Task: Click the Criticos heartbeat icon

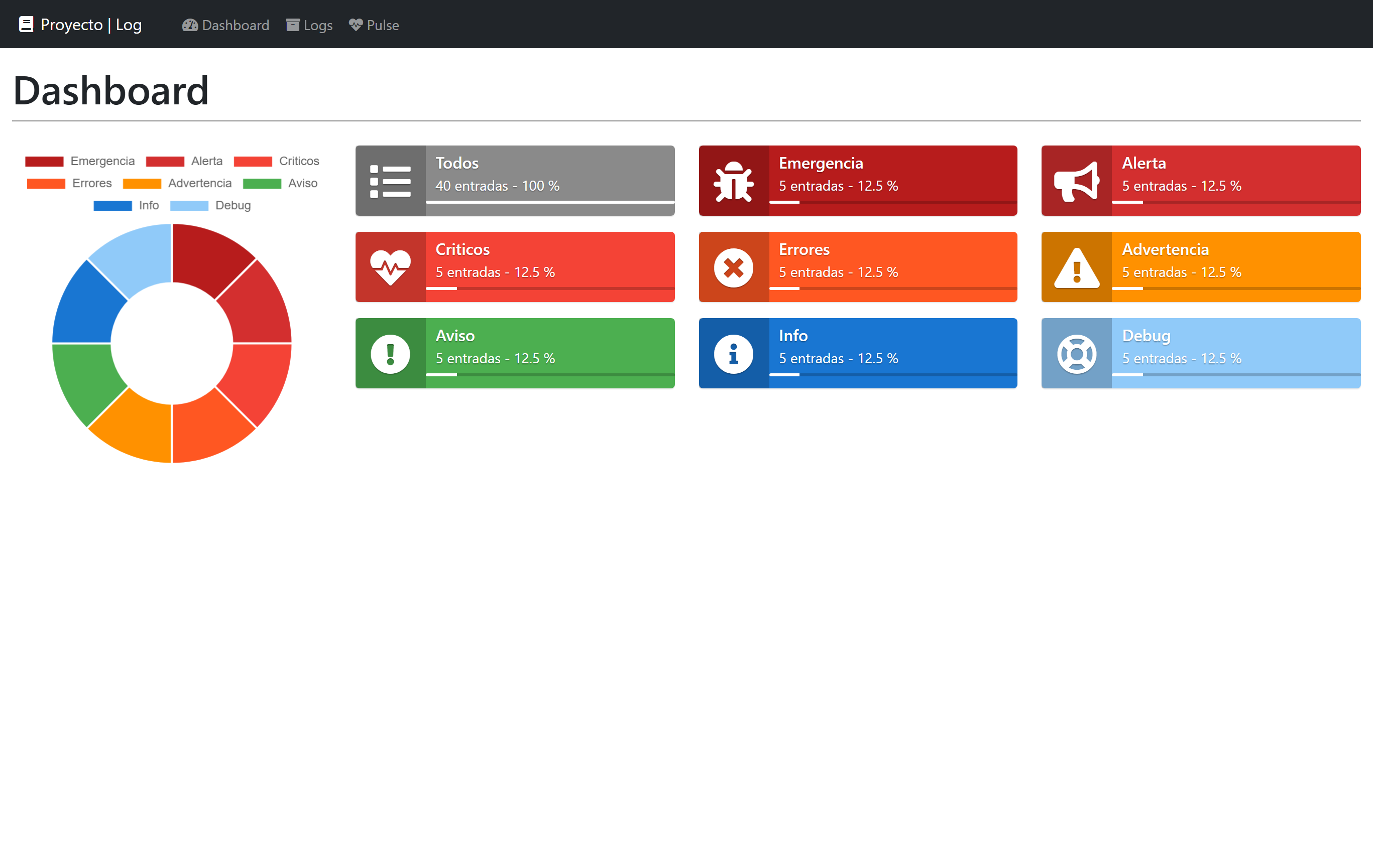Action: point(390,267)
